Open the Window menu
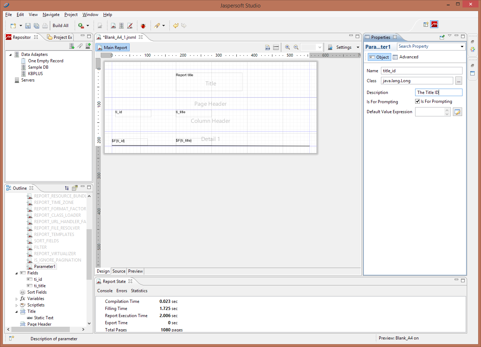The height and width of the screenshot is (347, 481). [x=90, y=15]
